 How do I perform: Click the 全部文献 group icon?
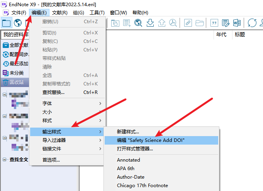tap(6, 45)
